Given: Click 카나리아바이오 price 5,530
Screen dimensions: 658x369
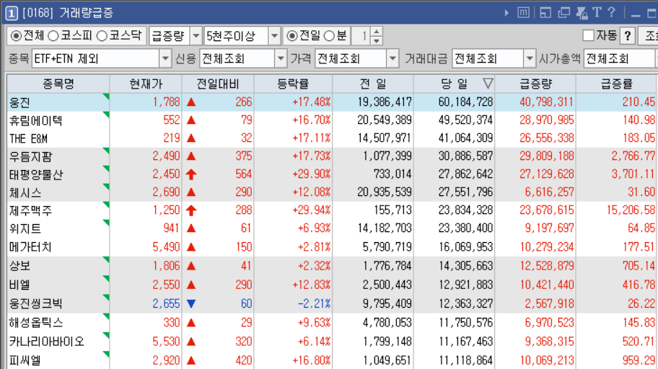Looking at the screenshot, I should (166, 342).
